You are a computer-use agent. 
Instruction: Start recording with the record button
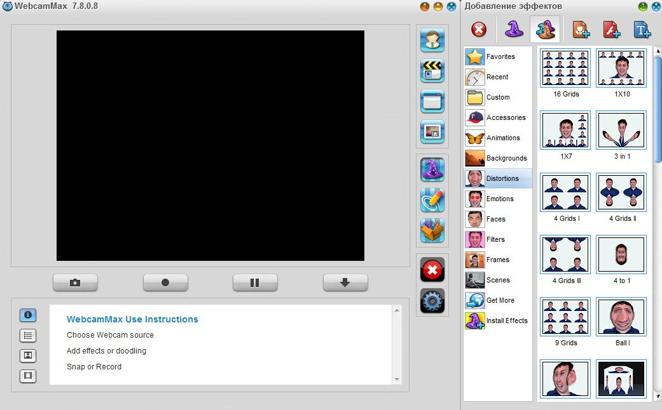click(x=165, y=282)
